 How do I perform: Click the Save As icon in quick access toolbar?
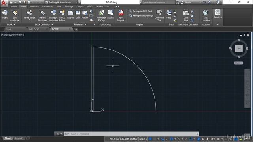[x=24, y=2]
